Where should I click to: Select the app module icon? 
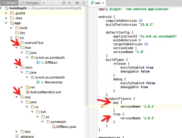tap(12, 23)
